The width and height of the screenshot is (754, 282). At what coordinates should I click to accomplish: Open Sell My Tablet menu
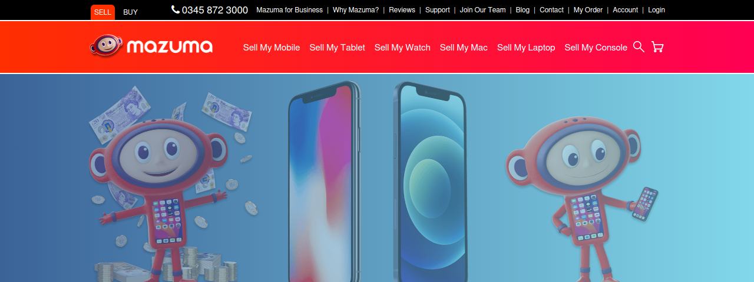tap(337, 48)
